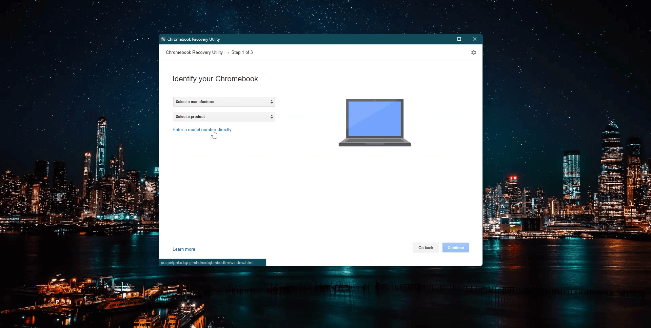Image resolution: width=651 pixels, height=328 pixels.
Task: Open the settings gear icon
Action: [473, 53]
